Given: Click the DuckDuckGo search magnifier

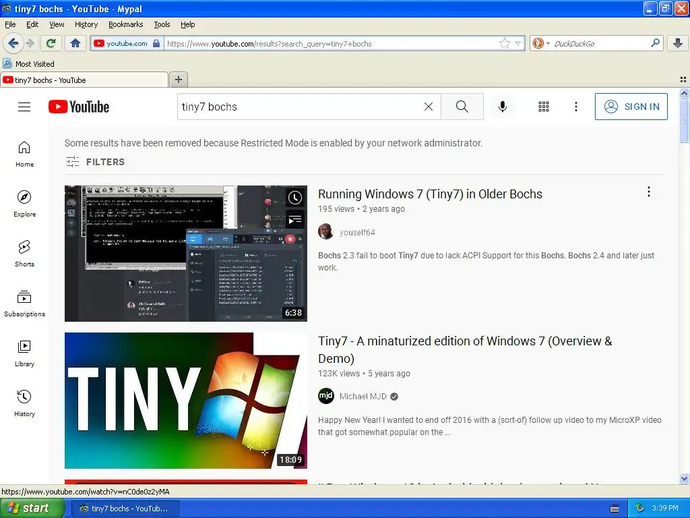Looking at the screenshot, I should pyautogui.click(x=655, y=43).
